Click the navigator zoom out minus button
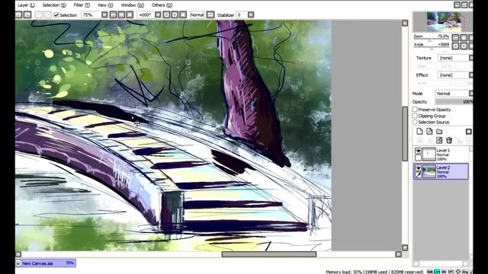The height and width of the screenshot is (274, 488). [x=456, y=38]
